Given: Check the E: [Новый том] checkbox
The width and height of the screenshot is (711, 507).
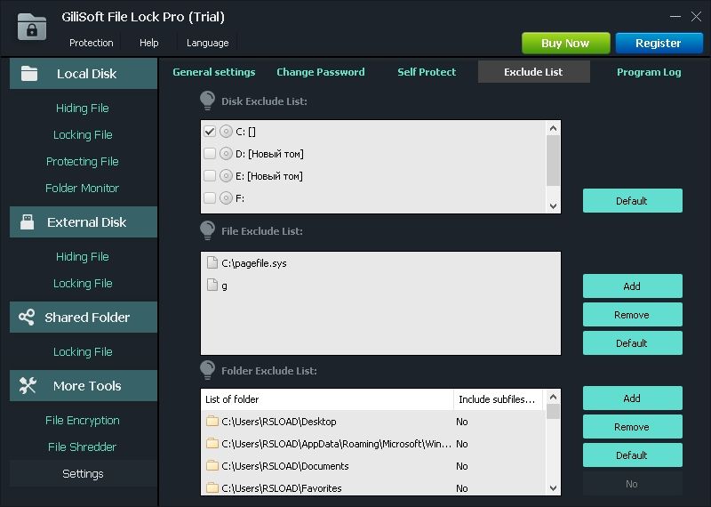Looking at the screenshot, I should pyautogui.click(x=210, y=175).
